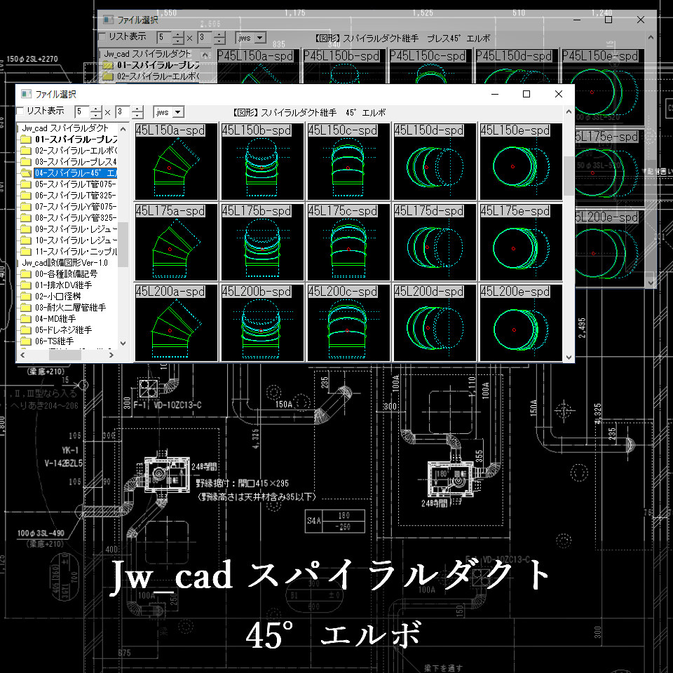The width and height of the screenshot is (673, 673).
Task: Pick the 45L200d-spd figure thumbnail
Action: [x=435, y=322]
